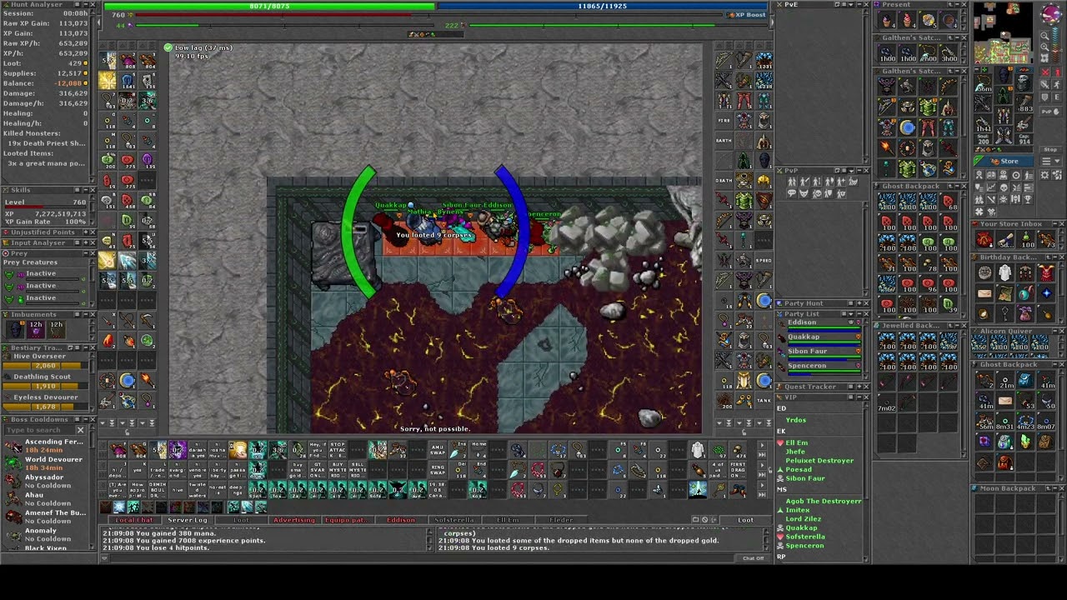Click the skull icon beside Sibon Faur in VIP
This screenshot has height=600, width=1067.
pyautogui.click(x=781, y=478)
